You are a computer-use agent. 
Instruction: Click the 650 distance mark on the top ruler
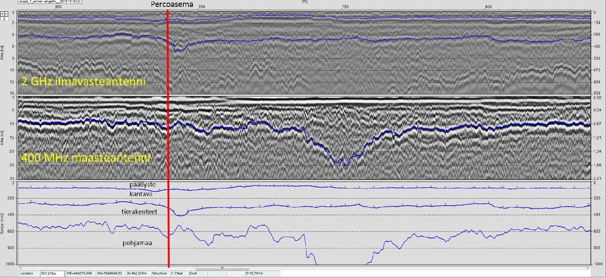(59, 6)
